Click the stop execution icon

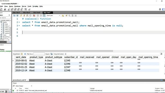30,16
